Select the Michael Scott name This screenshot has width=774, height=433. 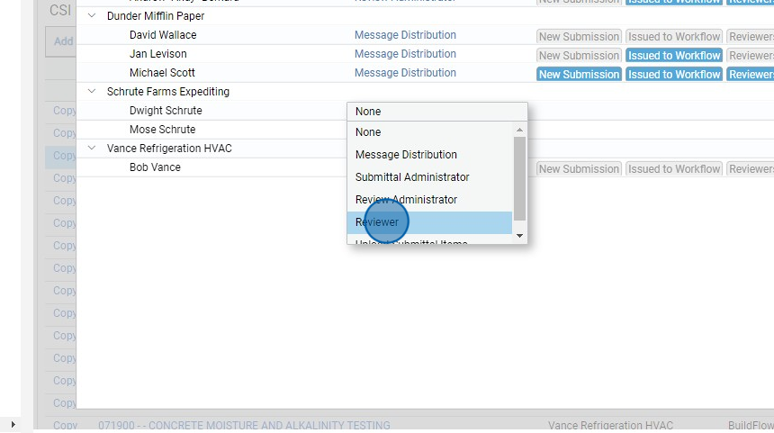click(162, 73)
